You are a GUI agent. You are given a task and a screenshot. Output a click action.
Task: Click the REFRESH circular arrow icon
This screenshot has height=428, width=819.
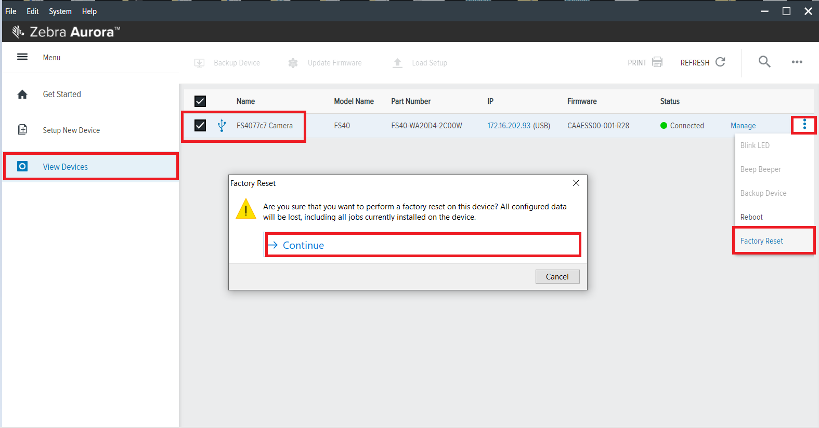click(x=720, y=62)
